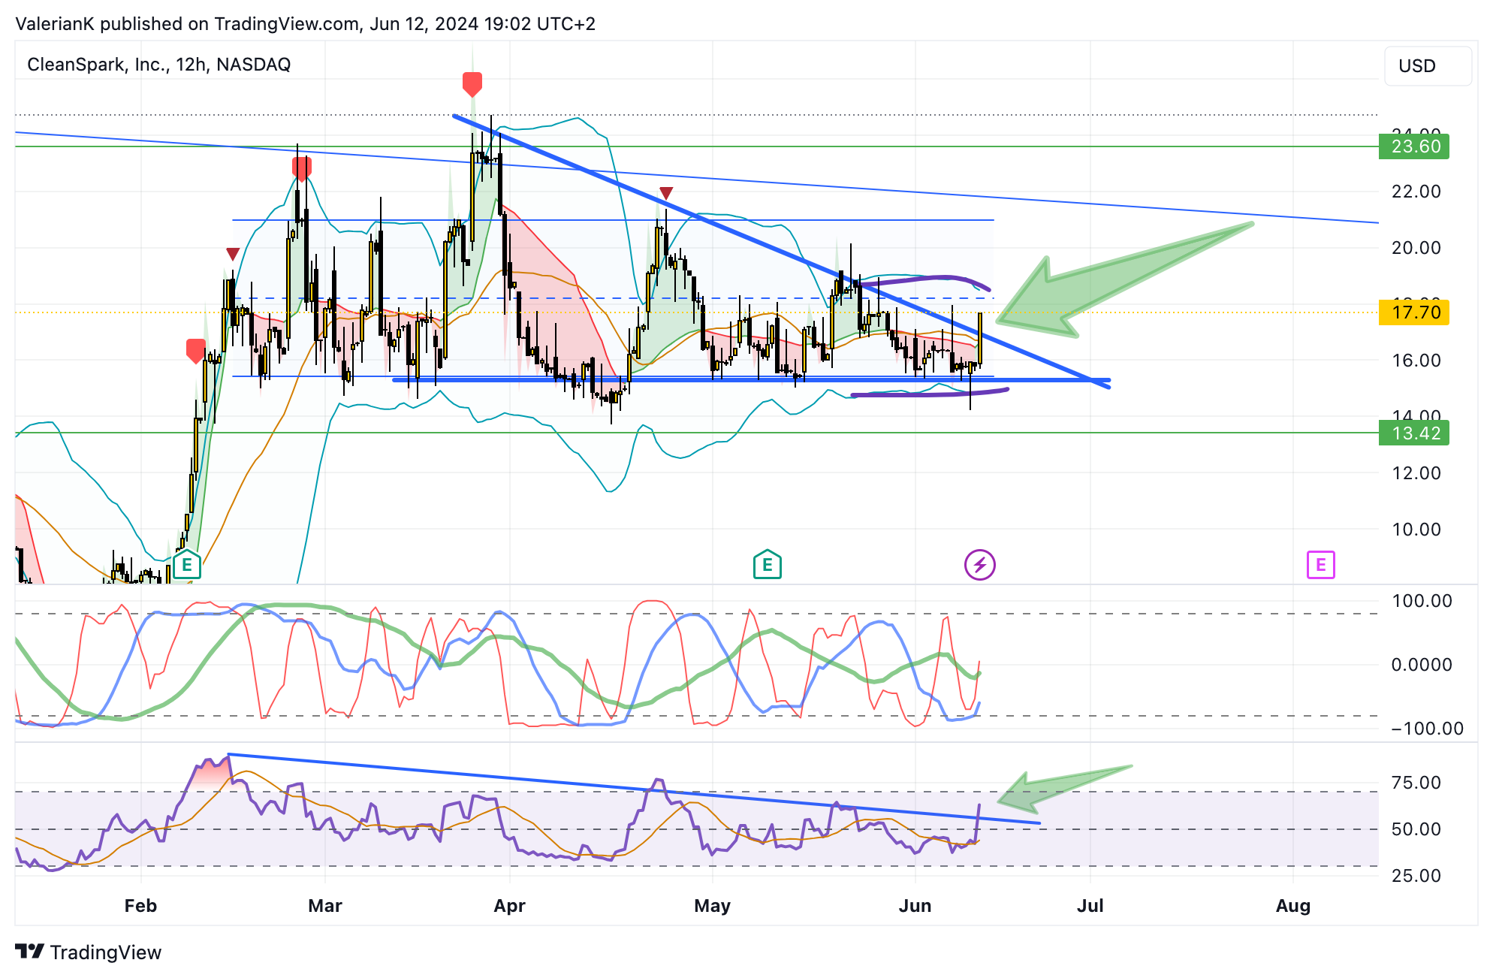Click the green earnings E marker before May
Viewport: 1493px width, 978px height.
767,565
